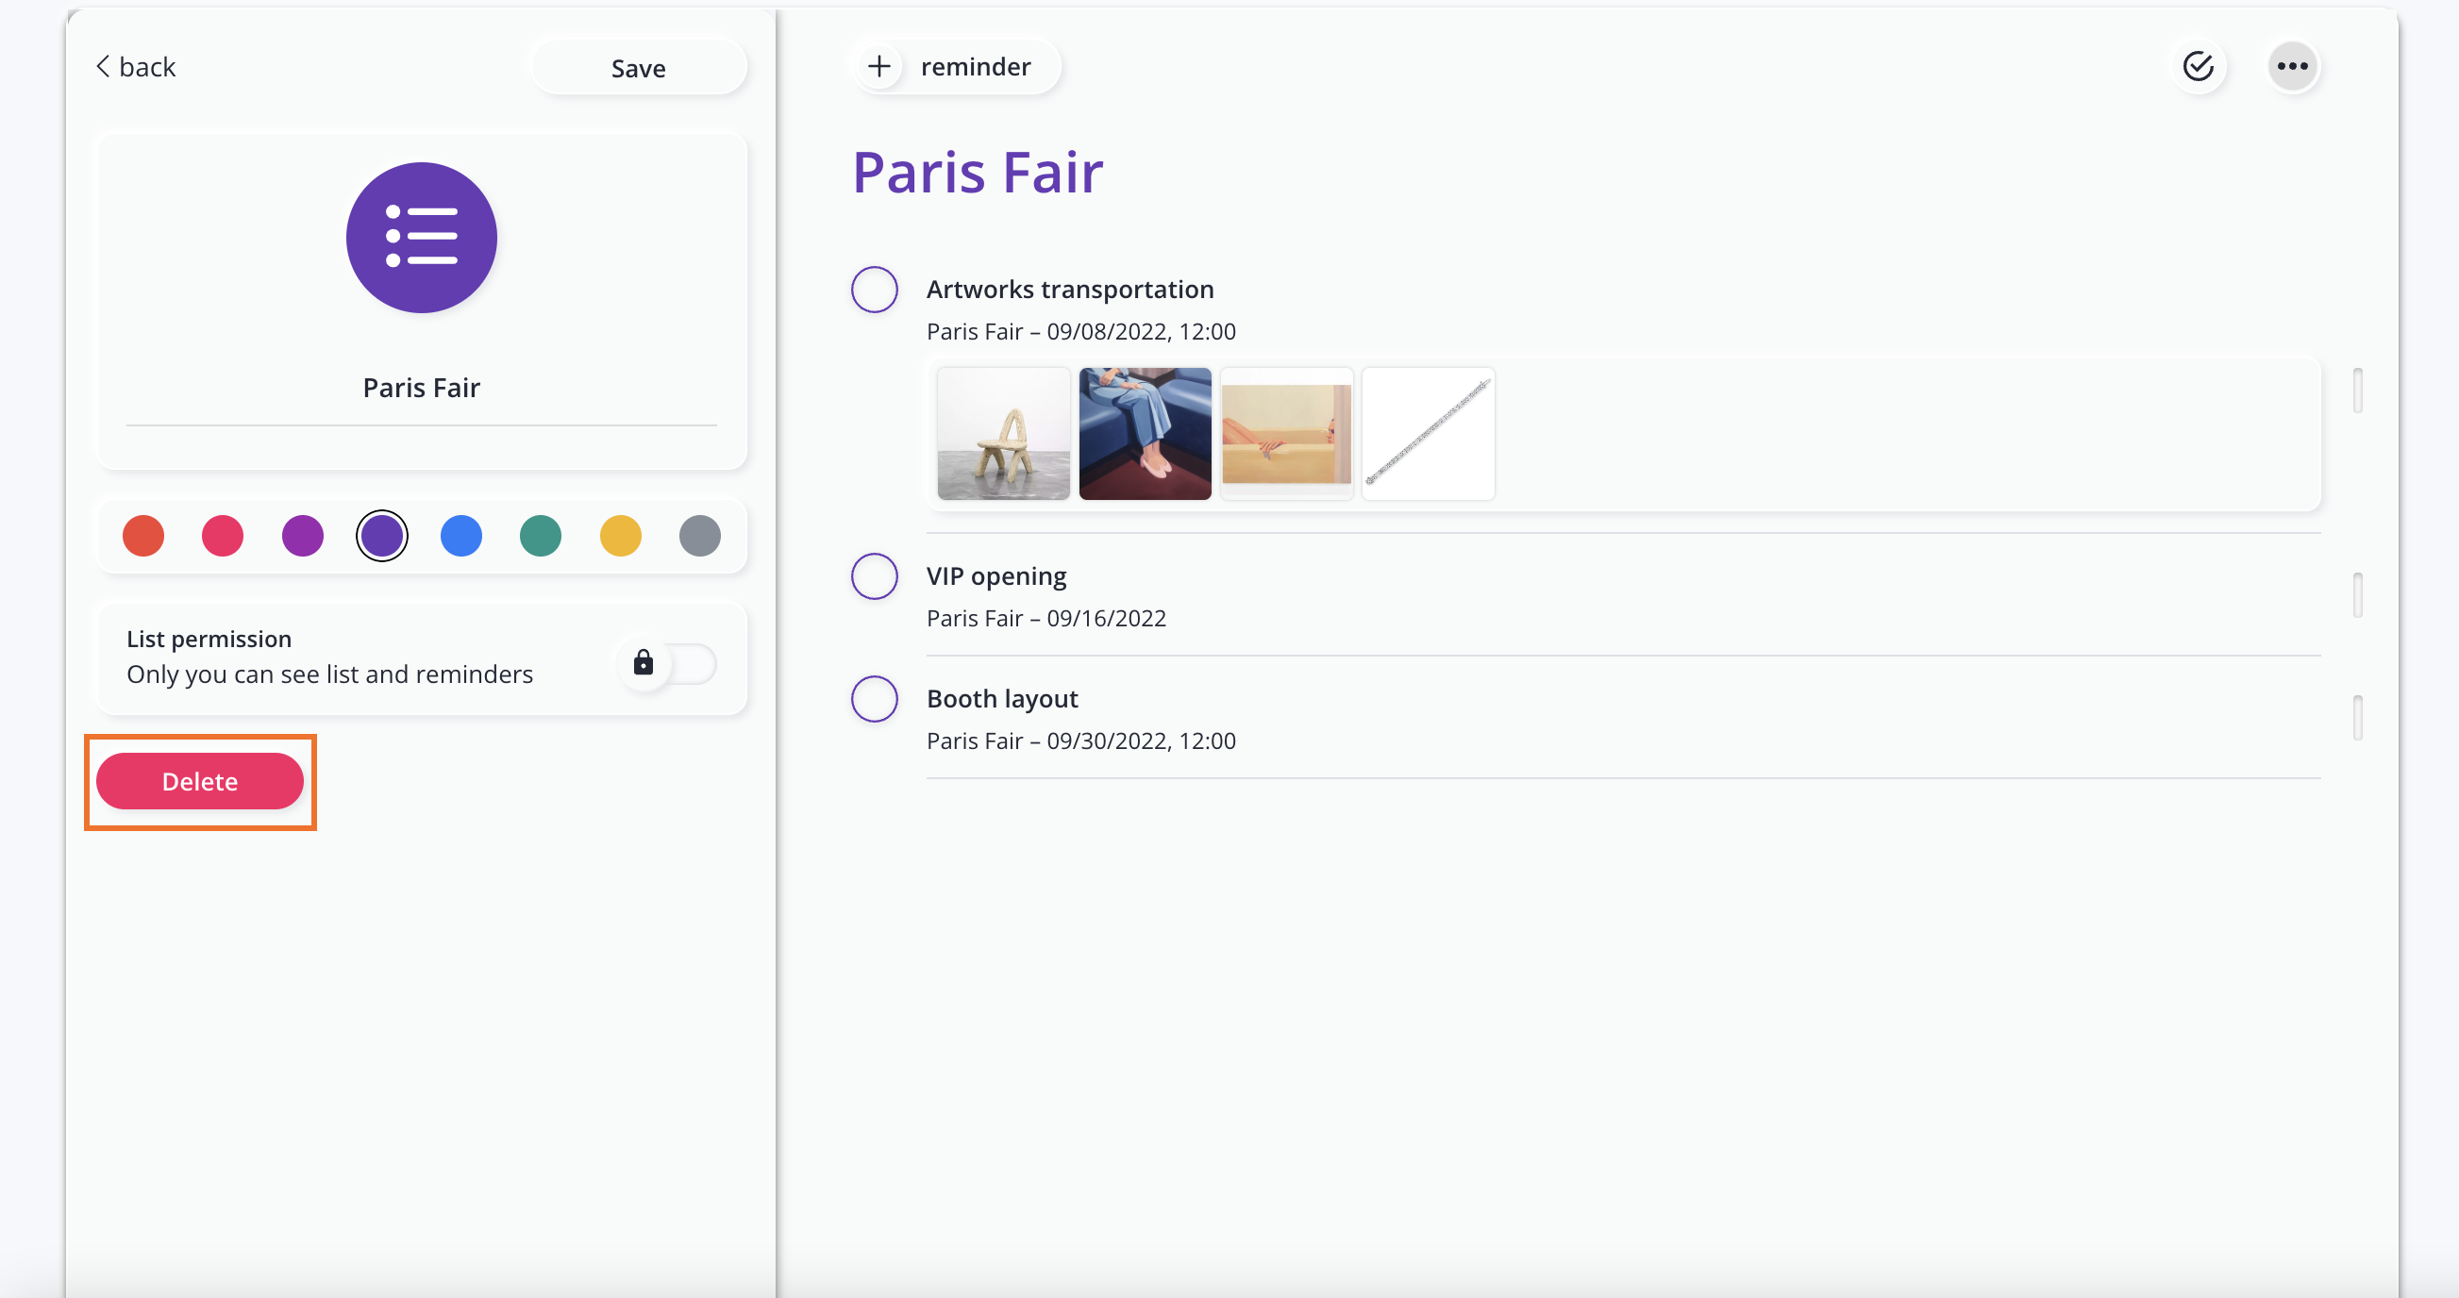This screenshot has width=2459, height=1298.
Task: Open the blue seated figure painting thumbnail
Action: [x=1145, y=434]
